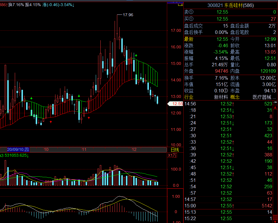
Task: Click the 盘后笔数 label
Action: 239,32
